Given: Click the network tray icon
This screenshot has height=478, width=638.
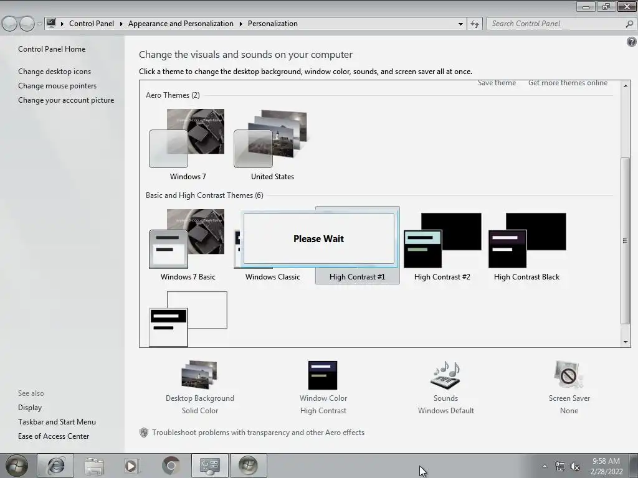Looking at the screenshot, I should tap(560, 466).
